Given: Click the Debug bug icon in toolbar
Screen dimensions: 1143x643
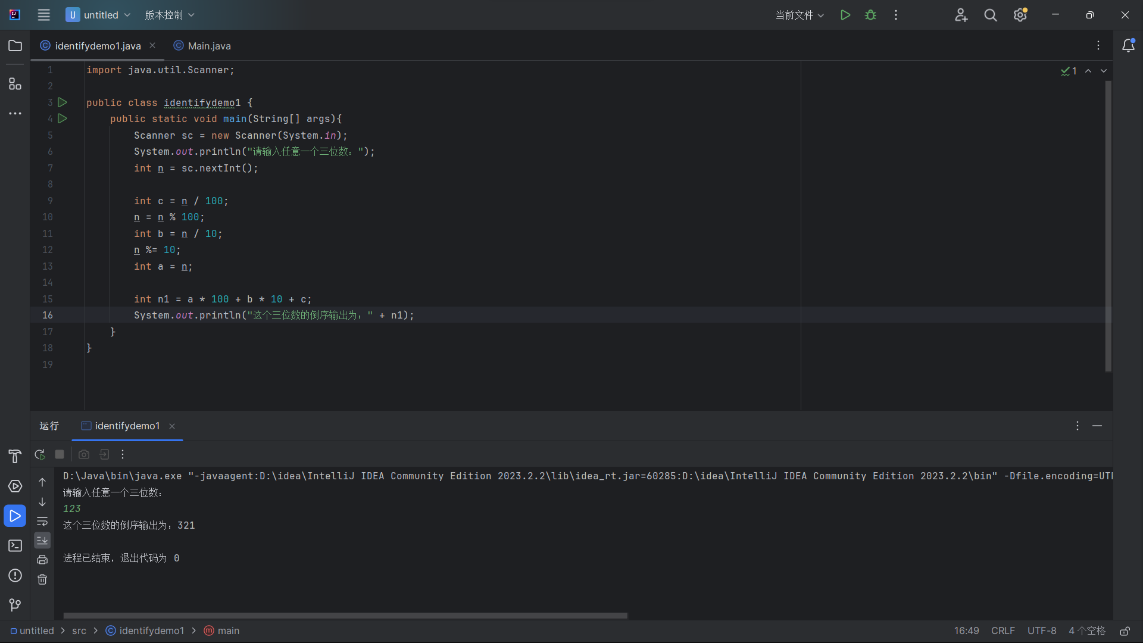Looking at the screenshot, I should coord(870,15).
